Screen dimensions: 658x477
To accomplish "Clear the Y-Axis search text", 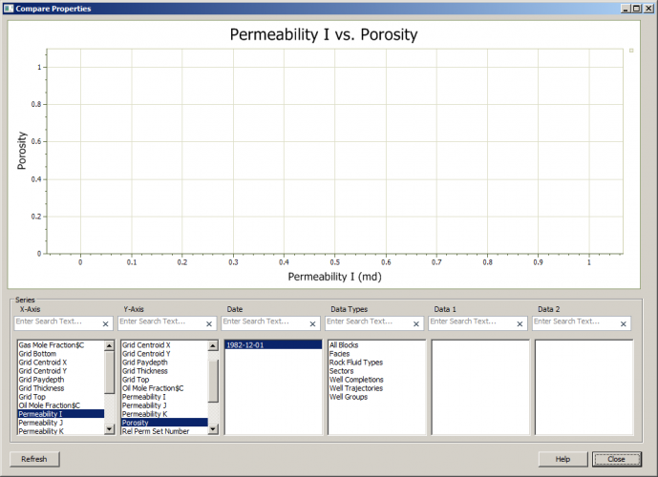I will click(209, 324).
